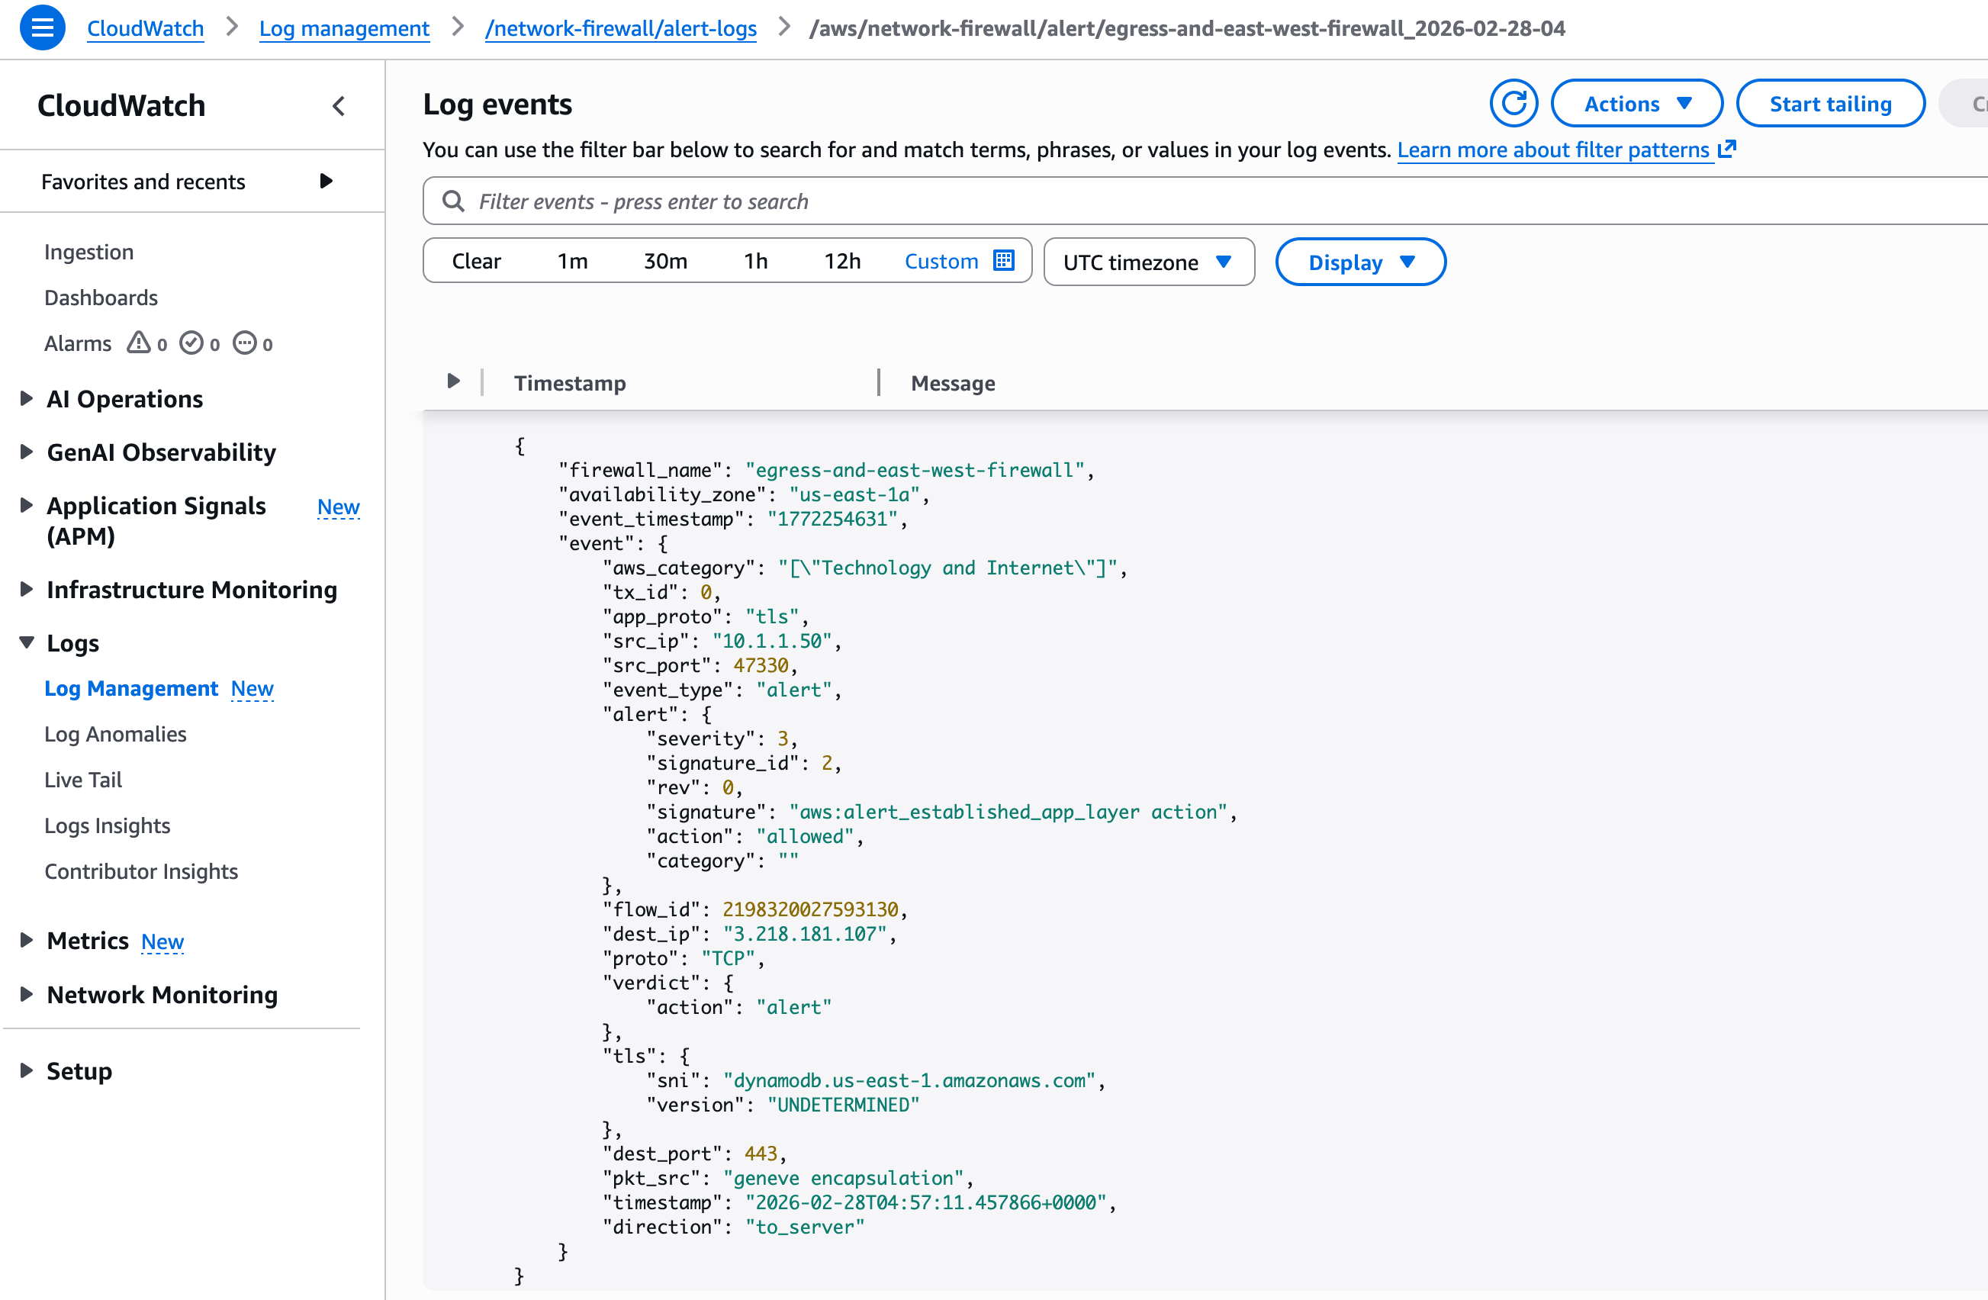Open Logs Insights in the sidebar
This screenshot has width=1988, height=1300.
[x=107, y=825]
